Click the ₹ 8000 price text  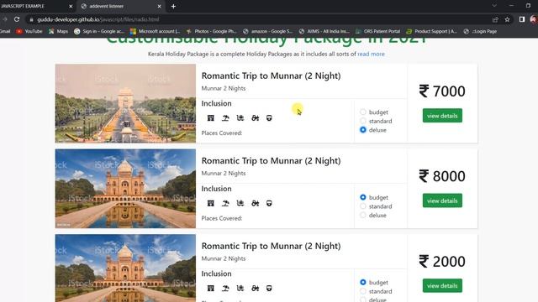(x=442, y=176)
